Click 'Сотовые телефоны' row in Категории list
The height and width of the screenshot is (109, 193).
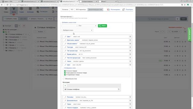[x=92, y=89]
